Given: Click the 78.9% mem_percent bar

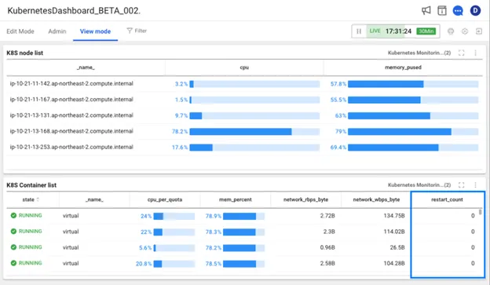Looking at the screenshot, I should click(243, 216).
